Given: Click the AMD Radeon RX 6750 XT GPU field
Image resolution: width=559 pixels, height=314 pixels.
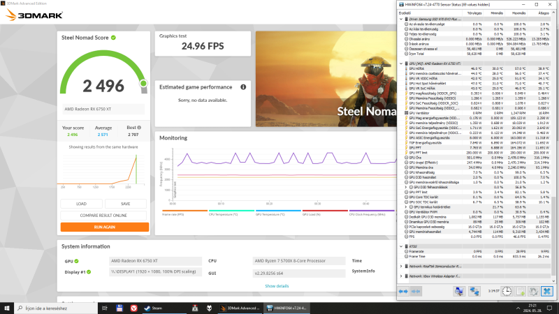Looking at the screenshot, I should pos(155,261).
